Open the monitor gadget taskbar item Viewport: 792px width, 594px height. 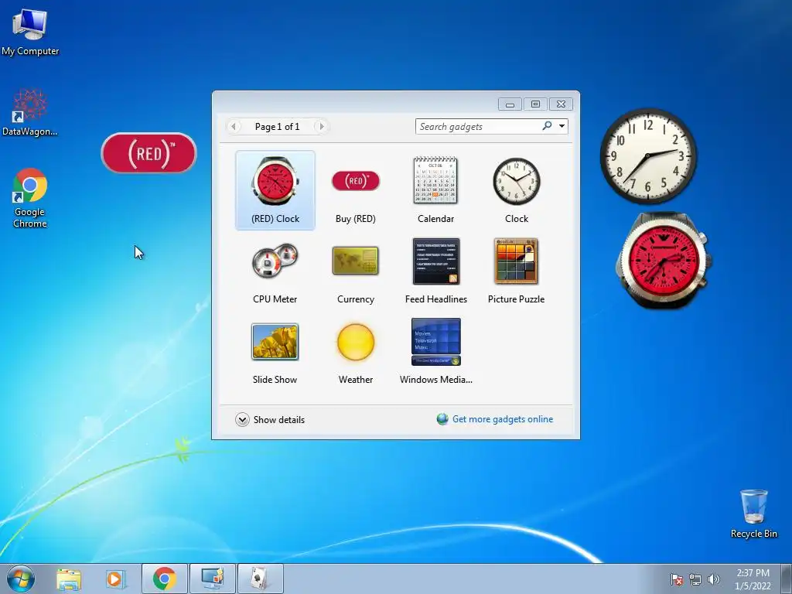pos(212,579)
